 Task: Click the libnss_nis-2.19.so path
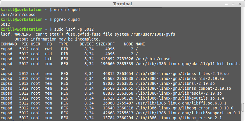click(180, 79)
